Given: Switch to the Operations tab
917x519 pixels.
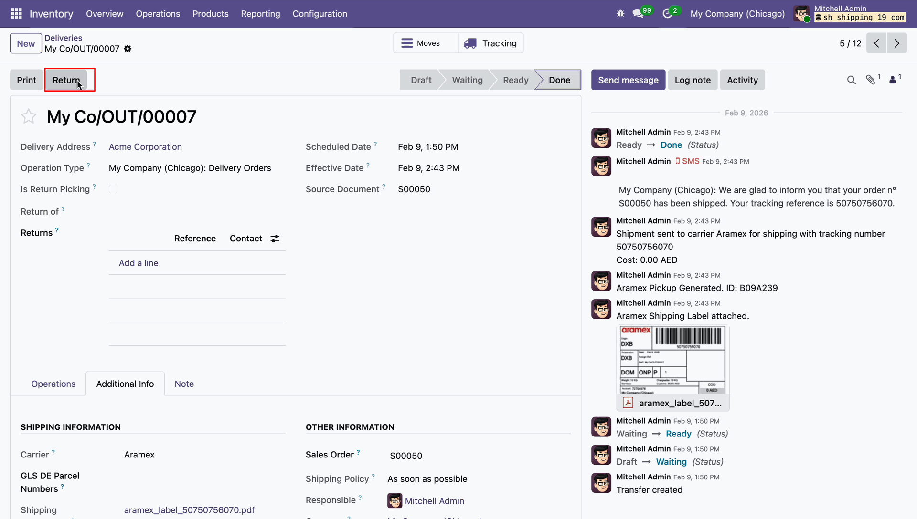Looking at the screenshot, I should [53, 384].
